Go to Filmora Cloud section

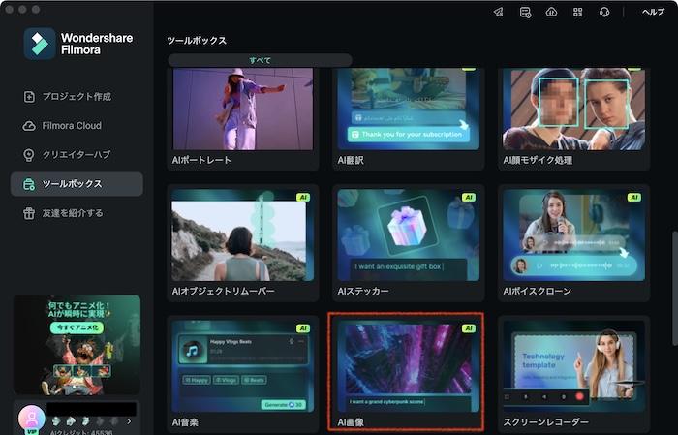(x=77, y=126)
